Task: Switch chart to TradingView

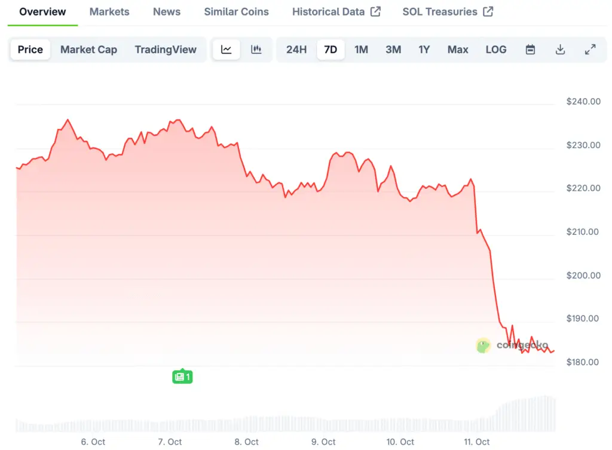Action: coord(166,50)
